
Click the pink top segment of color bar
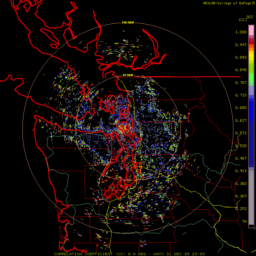(x=251, y=30)
